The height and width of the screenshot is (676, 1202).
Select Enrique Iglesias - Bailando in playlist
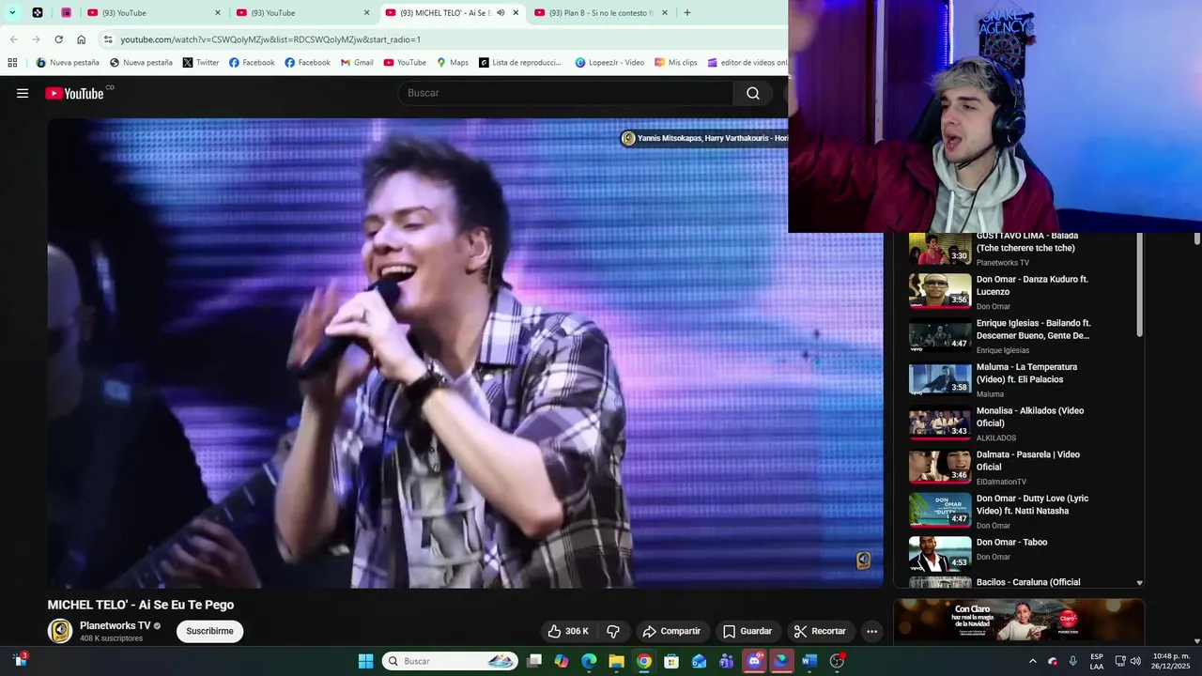coord(1020,335)
